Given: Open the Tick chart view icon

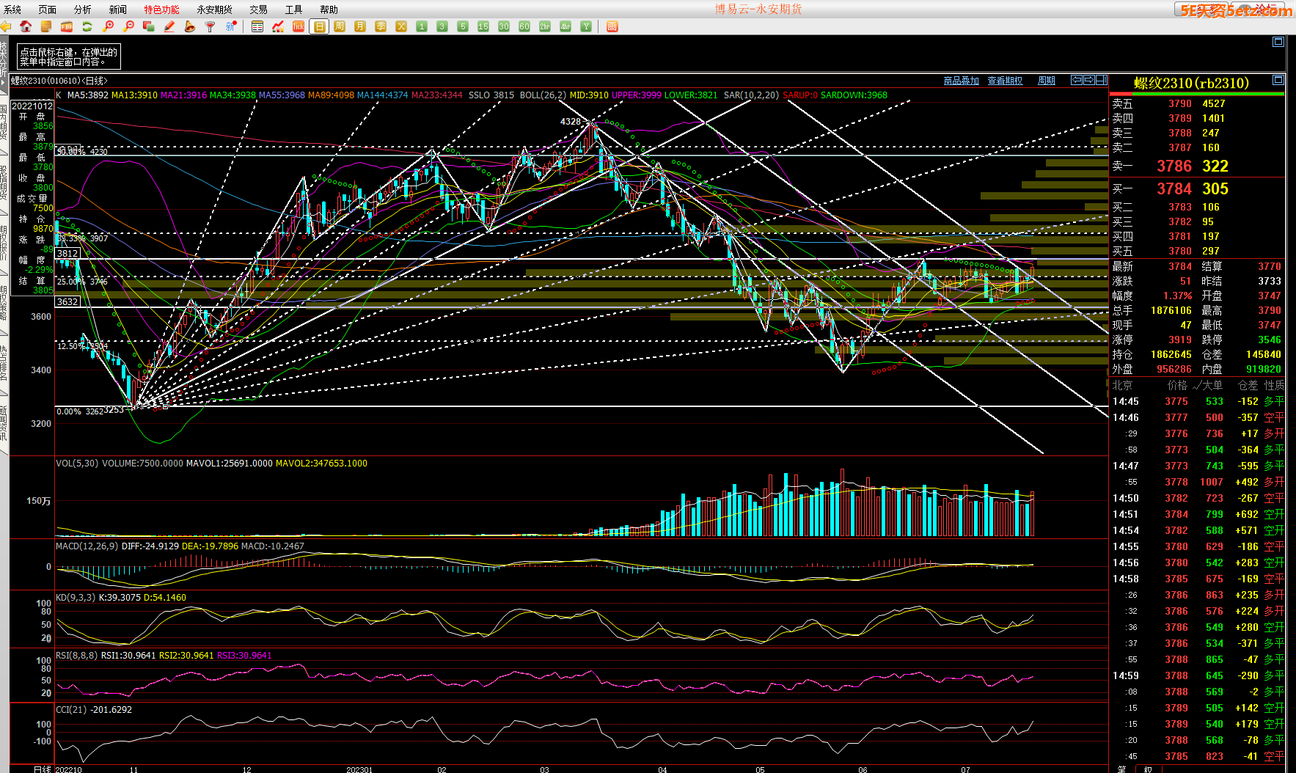Looking at the screenshot, I should point(299,26).
